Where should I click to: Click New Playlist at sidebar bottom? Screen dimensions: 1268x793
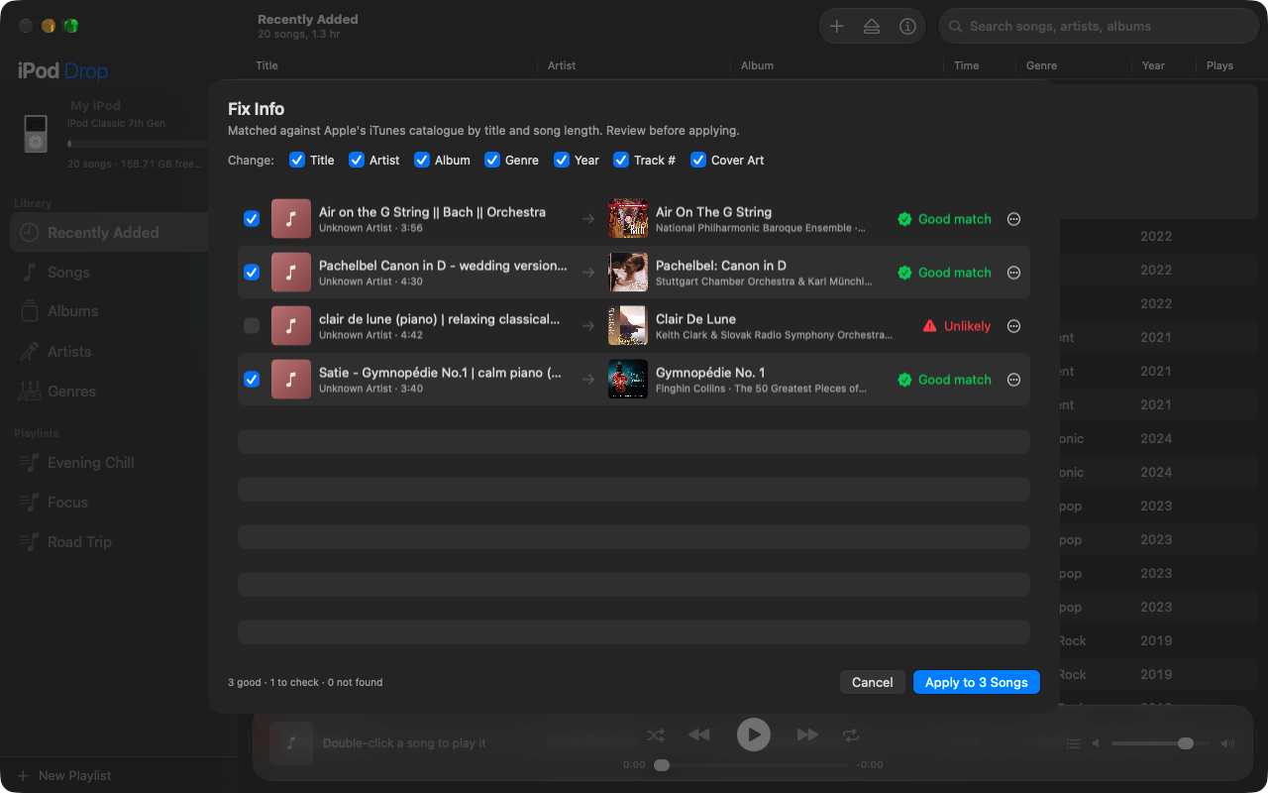(64, 775)
